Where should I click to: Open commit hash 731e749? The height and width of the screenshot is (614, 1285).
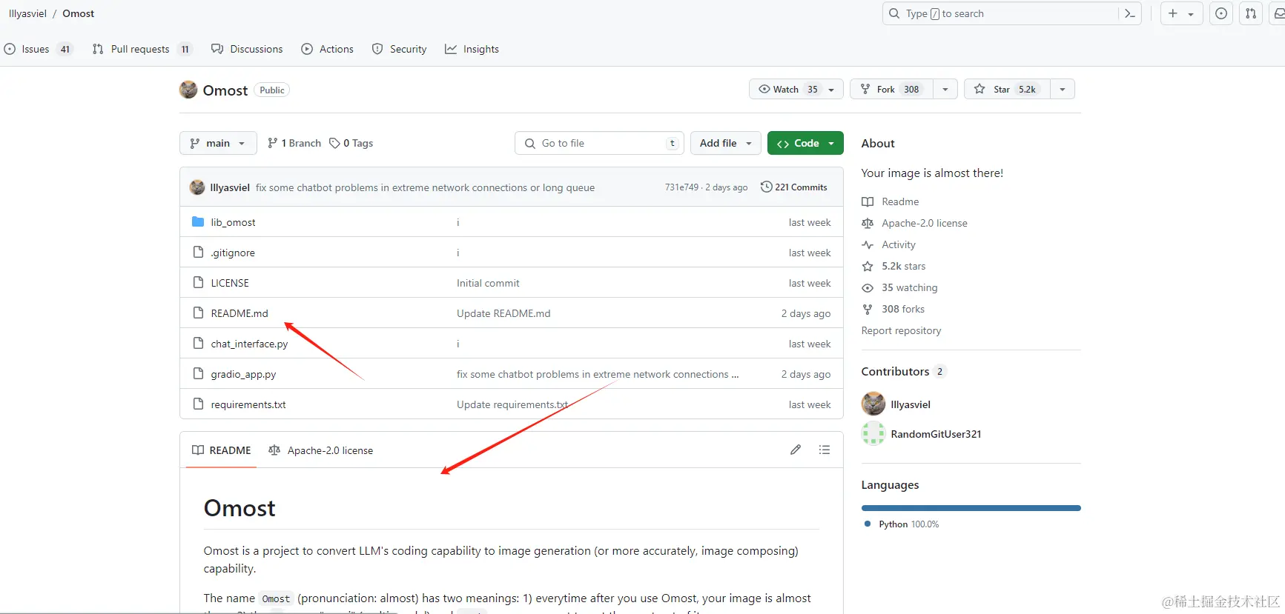click(x=681, y=187)
